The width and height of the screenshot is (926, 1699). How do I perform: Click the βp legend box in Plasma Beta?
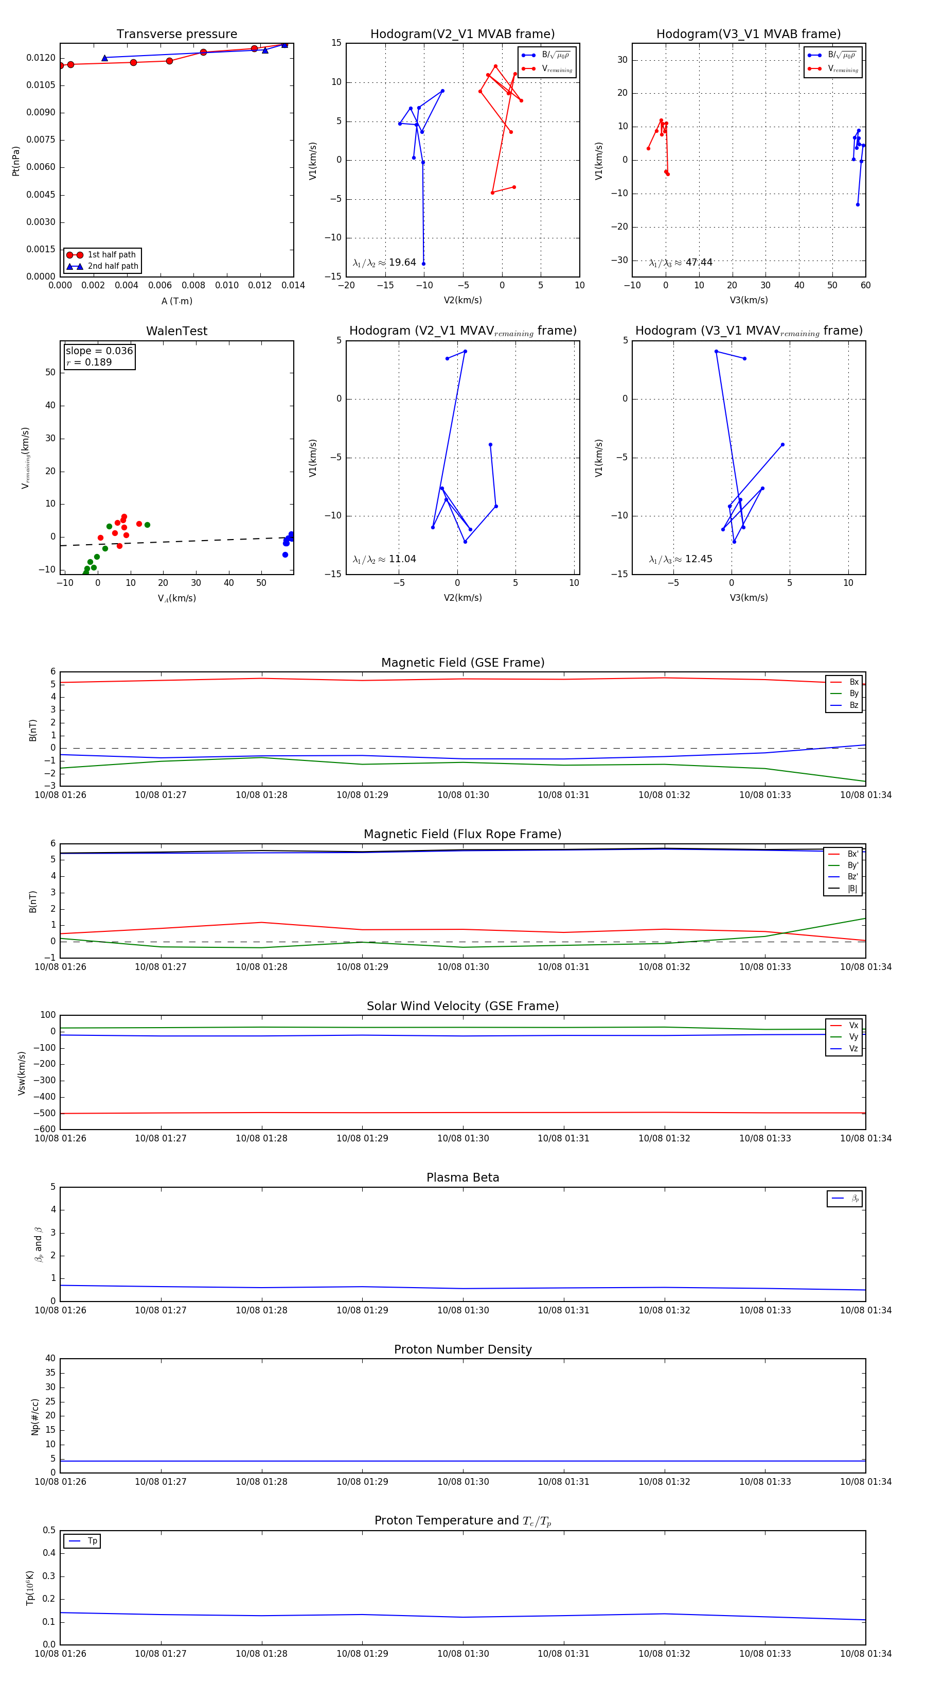point(844,1199)
